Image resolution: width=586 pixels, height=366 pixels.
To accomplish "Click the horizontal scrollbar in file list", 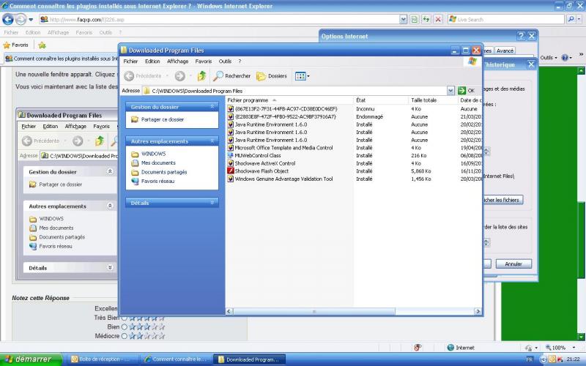I will [x=314, y=311].
